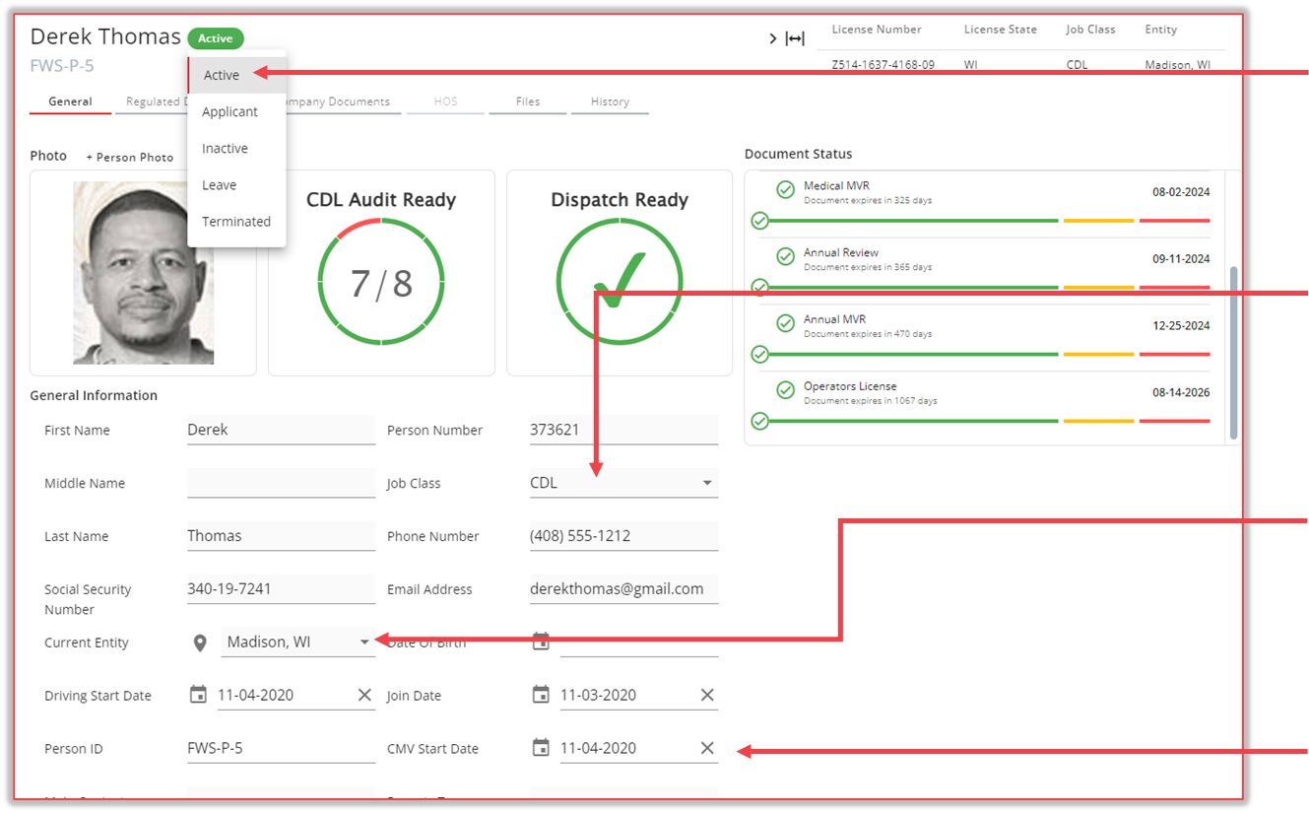
Task: Click the + Person Photo link
Action: [x=129, y=156]
